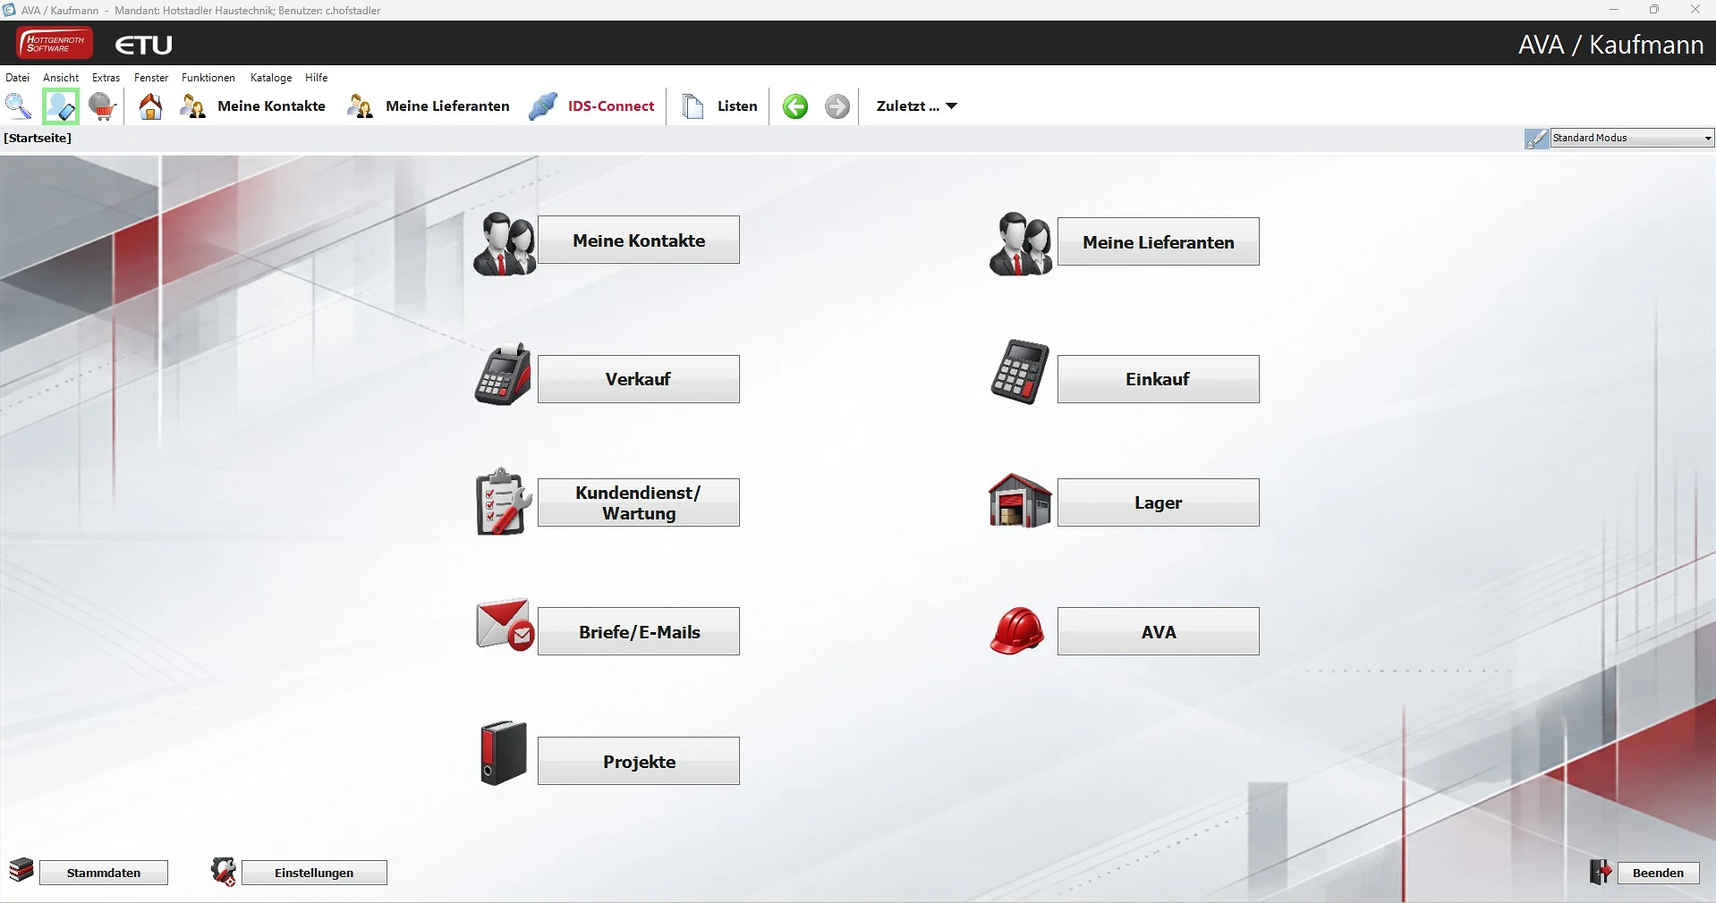Click the Einstellungen gear icon

[x=224, y=872]
